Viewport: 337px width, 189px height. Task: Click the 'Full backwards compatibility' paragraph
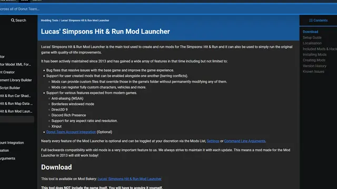165,153
